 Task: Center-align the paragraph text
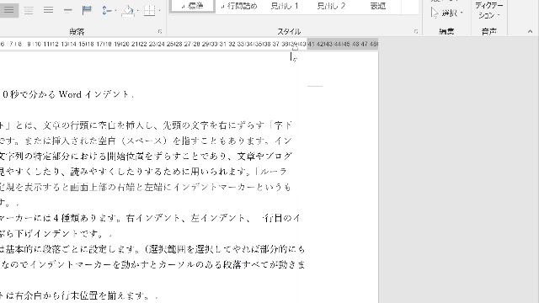pyautogui.click(x=29, y=10)
